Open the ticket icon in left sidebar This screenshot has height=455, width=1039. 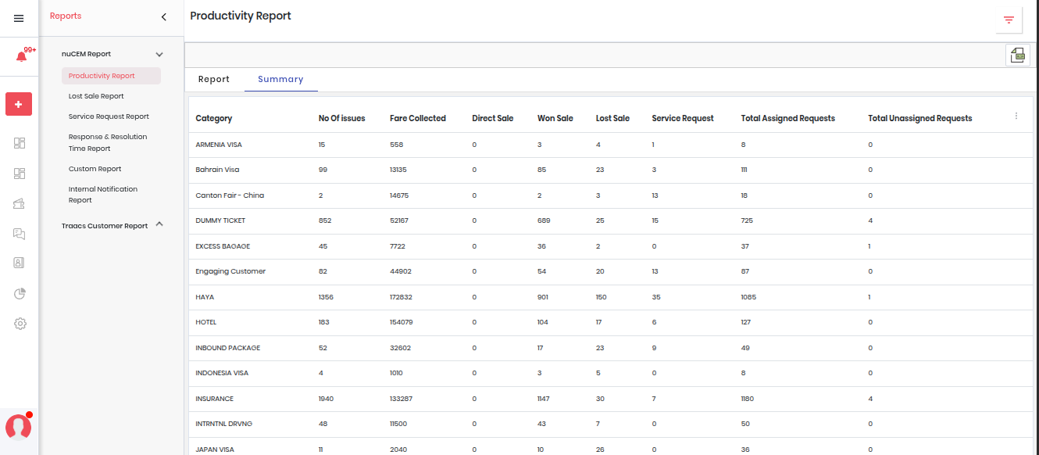[x=20, y=203]
